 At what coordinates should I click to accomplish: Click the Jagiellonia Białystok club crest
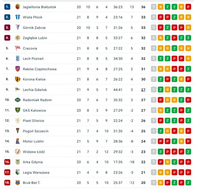pyautogui.click(x=18, y=7)
